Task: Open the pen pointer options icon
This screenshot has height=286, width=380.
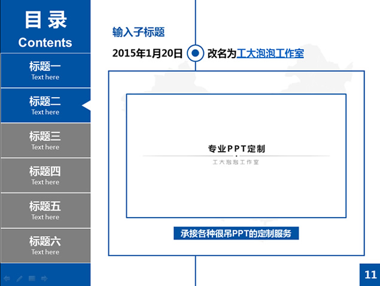Action: point(19,278)
